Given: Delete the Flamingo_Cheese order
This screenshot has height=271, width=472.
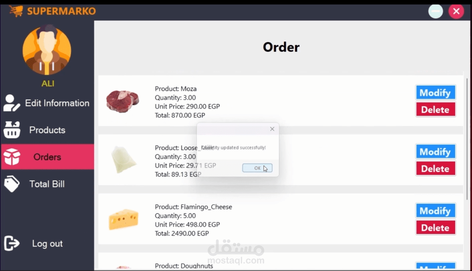Looking at the screenshot, I should [436, 227].
